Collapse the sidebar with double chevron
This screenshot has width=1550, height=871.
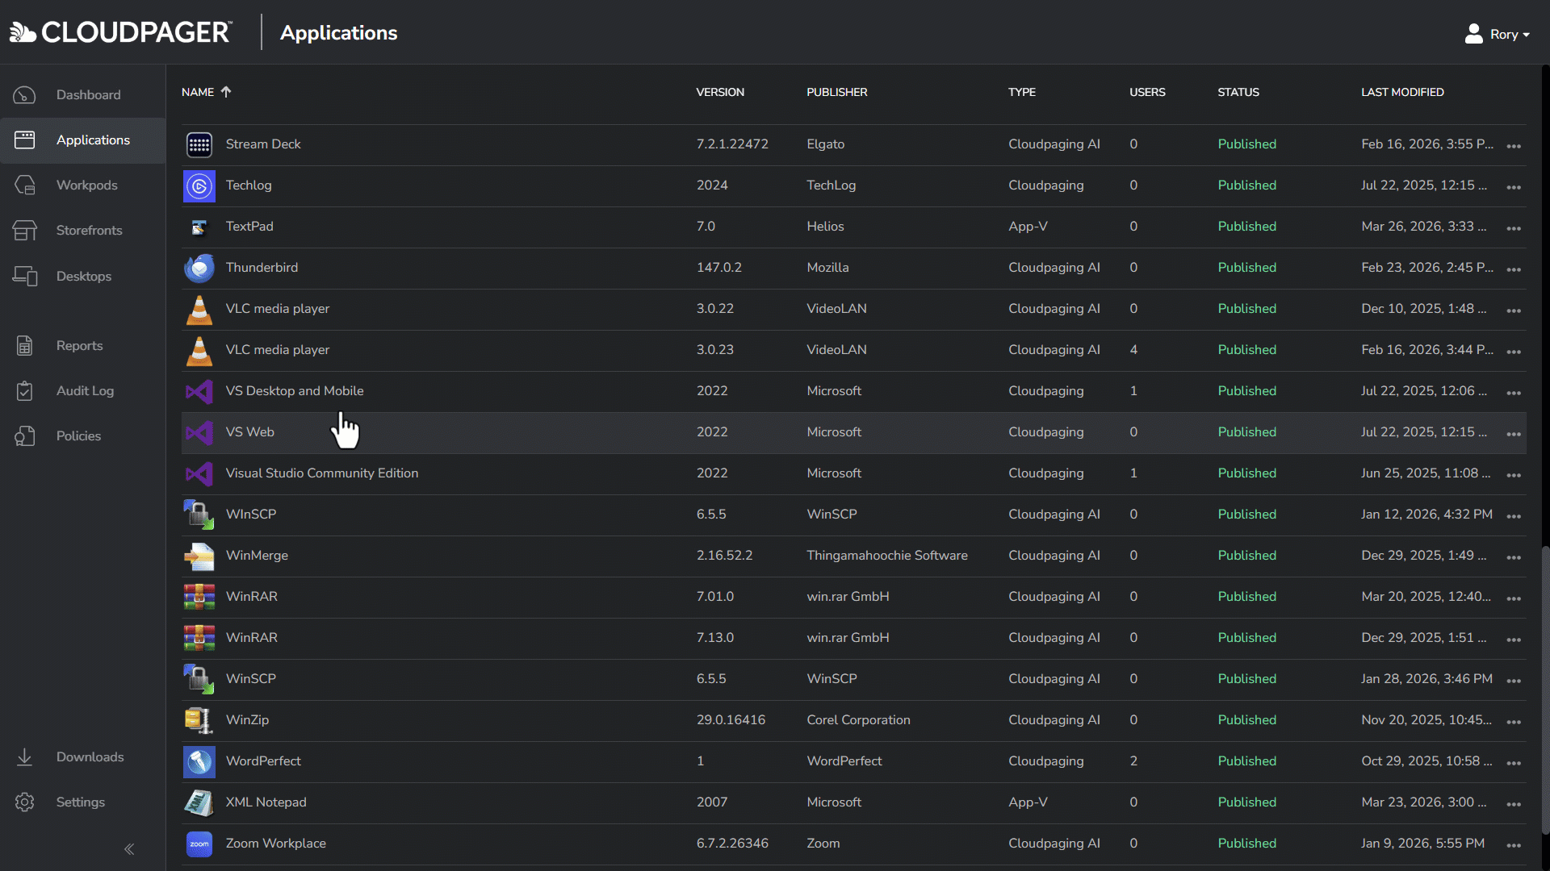tap(129, 849)
